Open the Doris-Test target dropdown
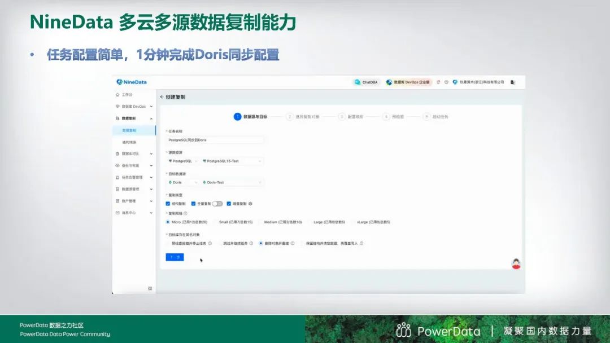The image size is (610, 343). pos(232,182)
